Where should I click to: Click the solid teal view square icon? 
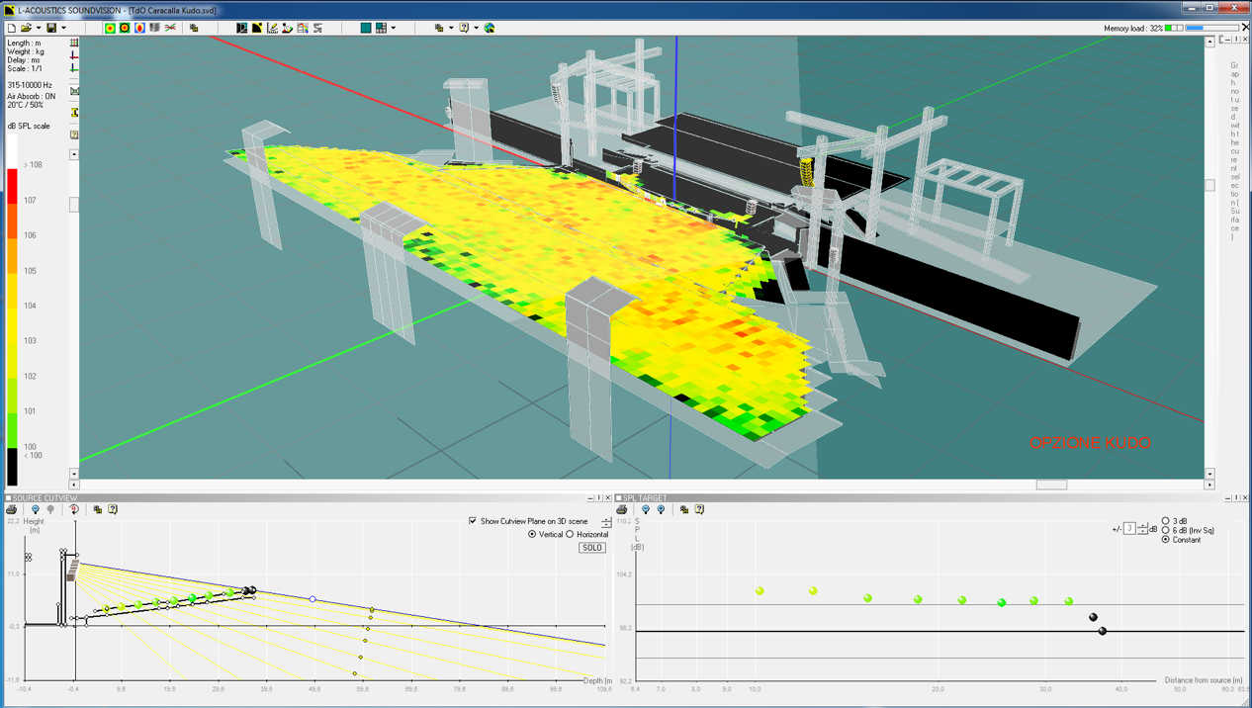pos(366,28)
